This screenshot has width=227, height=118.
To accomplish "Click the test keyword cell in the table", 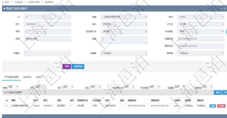I will pos(176,106).
